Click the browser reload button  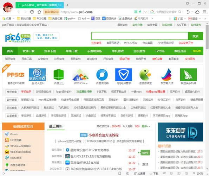(32, 12)
